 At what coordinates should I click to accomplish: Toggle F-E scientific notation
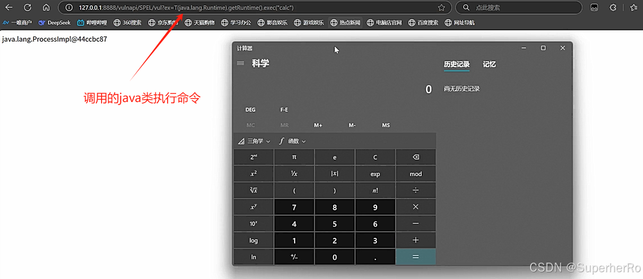[x=284, y=110]
